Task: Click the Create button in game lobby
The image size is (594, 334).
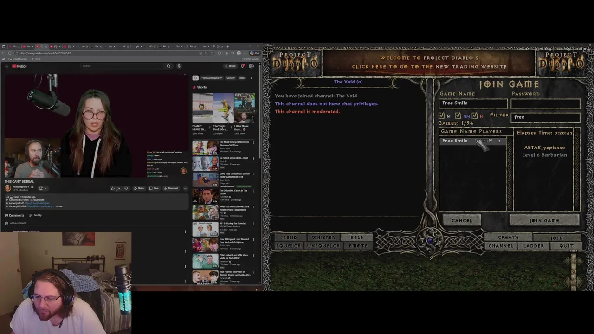Action: (508, 238)
